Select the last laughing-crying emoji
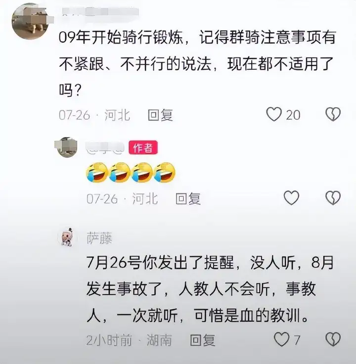Viewport: 356px width, 364px height. click(165, 172)
